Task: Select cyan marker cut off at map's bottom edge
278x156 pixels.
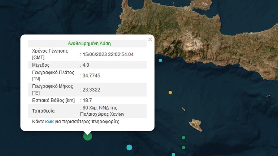Action: point(173,155)
